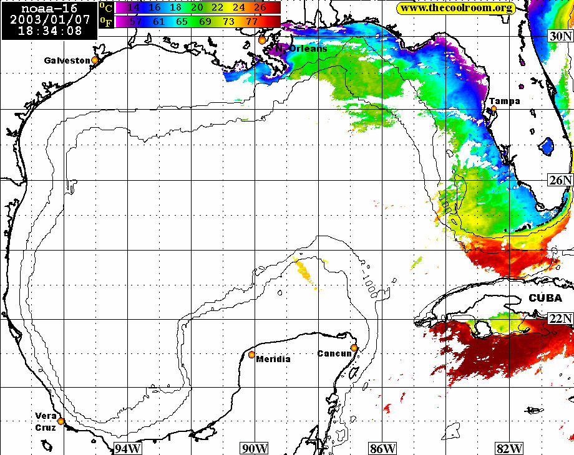Pick the 24 value on Celsius scale
The height and width of the screenshot is (455, 574).
click(239, 7)
